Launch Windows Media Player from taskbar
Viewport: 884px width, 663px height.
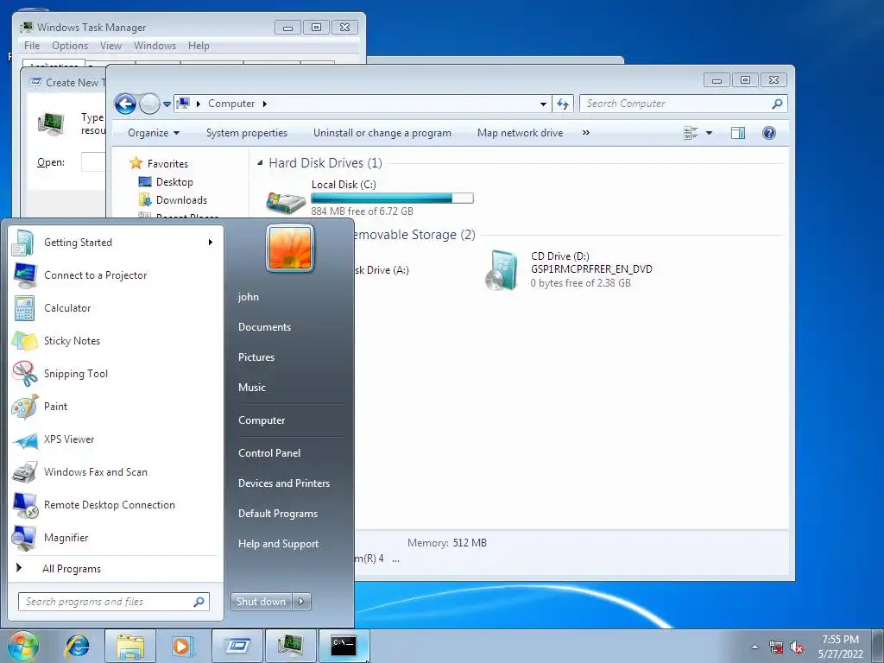click(x=182, y=646)
